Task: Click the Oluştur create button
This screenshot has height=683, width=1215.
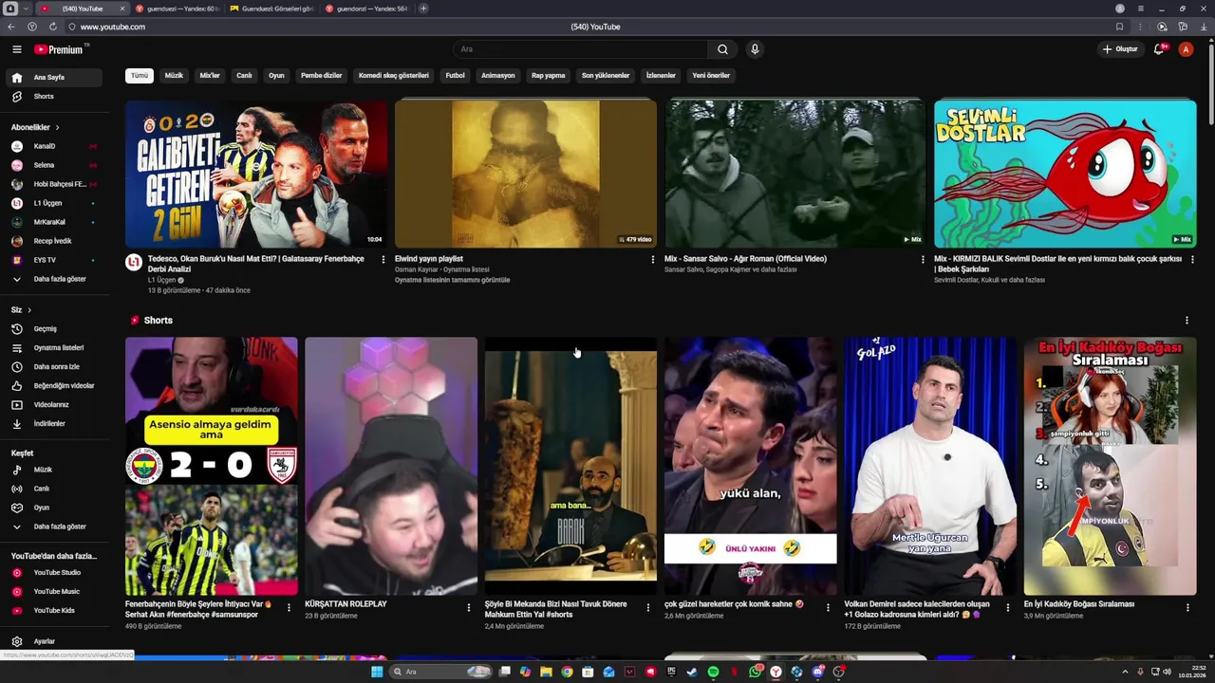Action: pos(1120,49)
